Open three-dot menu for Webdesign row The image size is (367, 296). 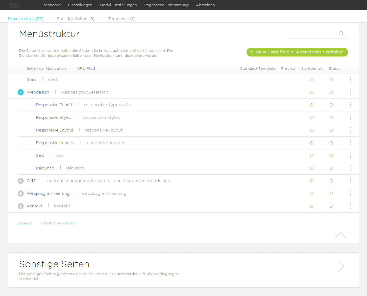pos(350,92)
